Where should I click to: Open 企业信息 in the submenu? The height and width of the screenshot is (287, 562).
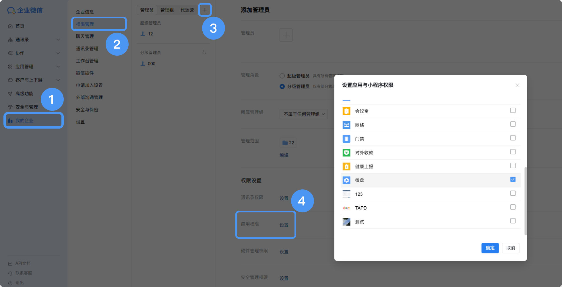pyautogui.click(x=85, y=12)
